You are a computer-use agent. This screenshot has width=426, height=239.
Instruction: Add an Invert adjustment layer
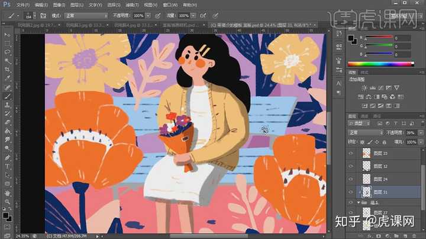click(364, 106)
